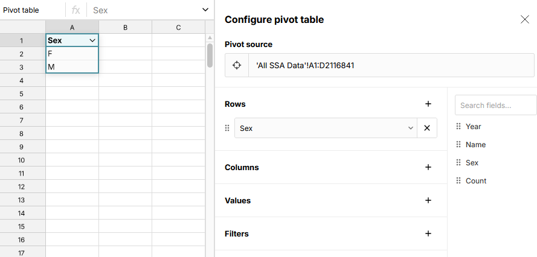This screenshot has width=537, height=257.
Task: Close the Configure pivot table panel
Action: [524, 19]
